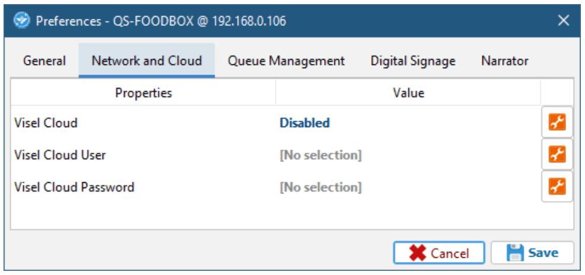Select the Visel Cloud property row

276,123
